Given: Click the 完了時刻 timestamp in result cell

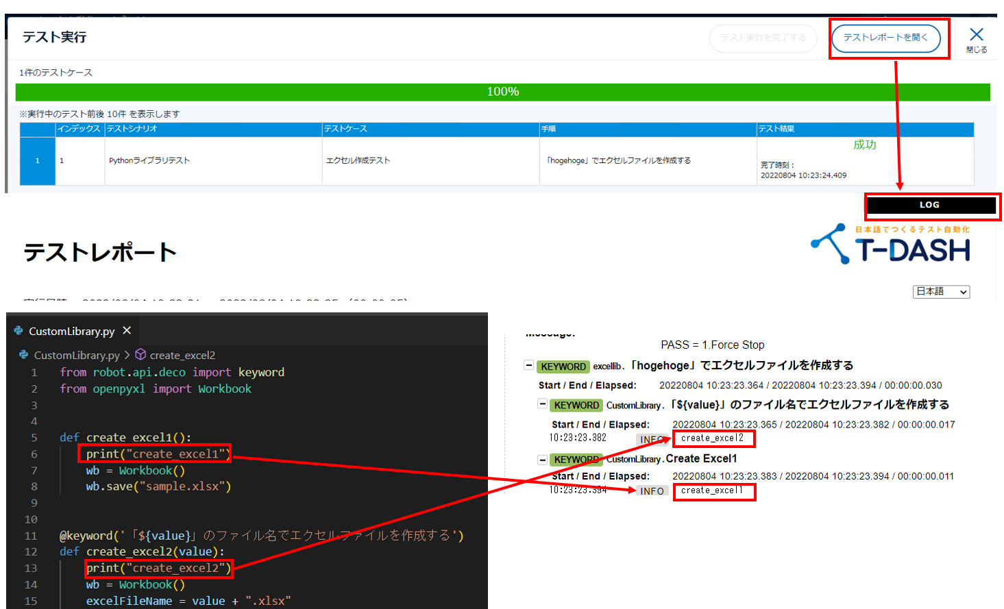Looking at the screenshot, I should (x=803, y=170).
